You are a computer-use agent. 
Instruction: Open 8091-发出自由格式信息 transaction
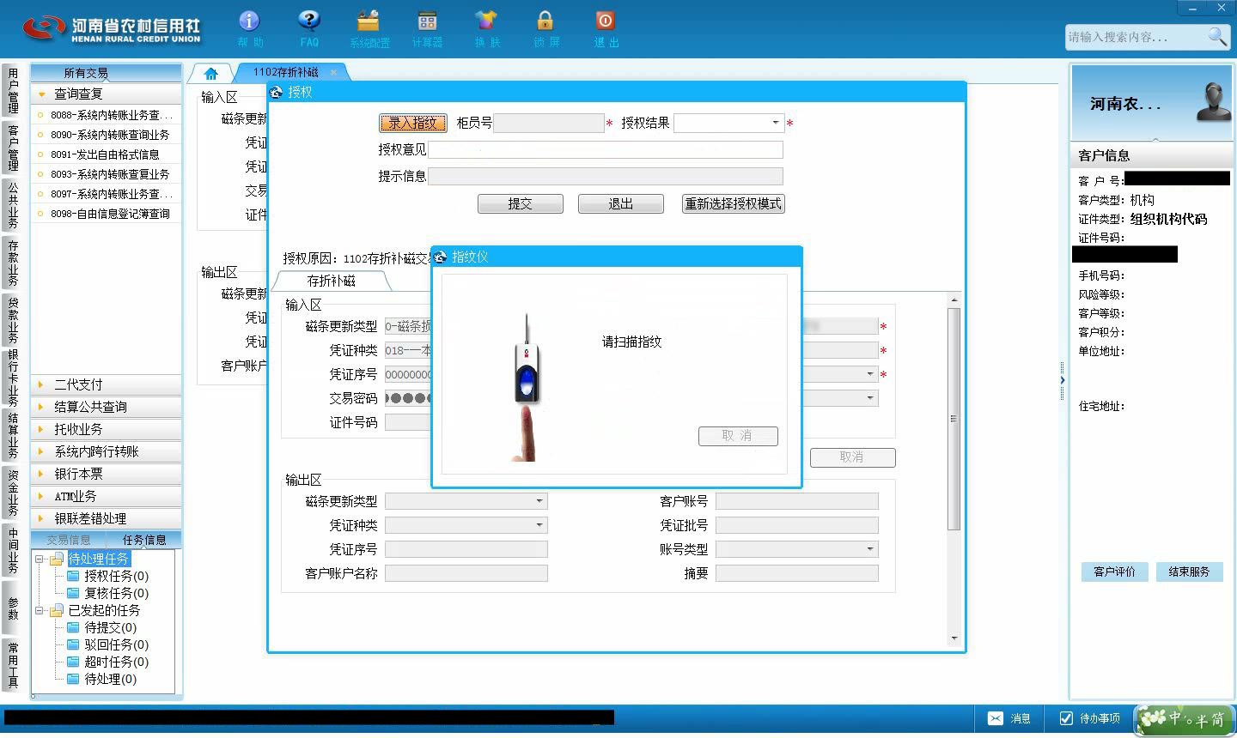coord(107,154)
